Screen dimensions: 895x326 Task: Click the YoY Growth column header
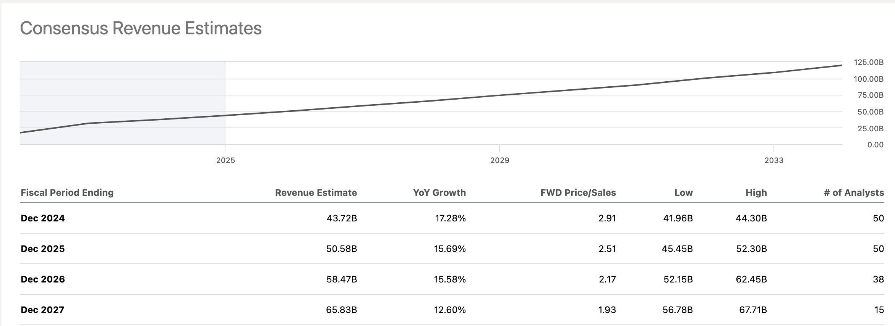pos(439,193)
